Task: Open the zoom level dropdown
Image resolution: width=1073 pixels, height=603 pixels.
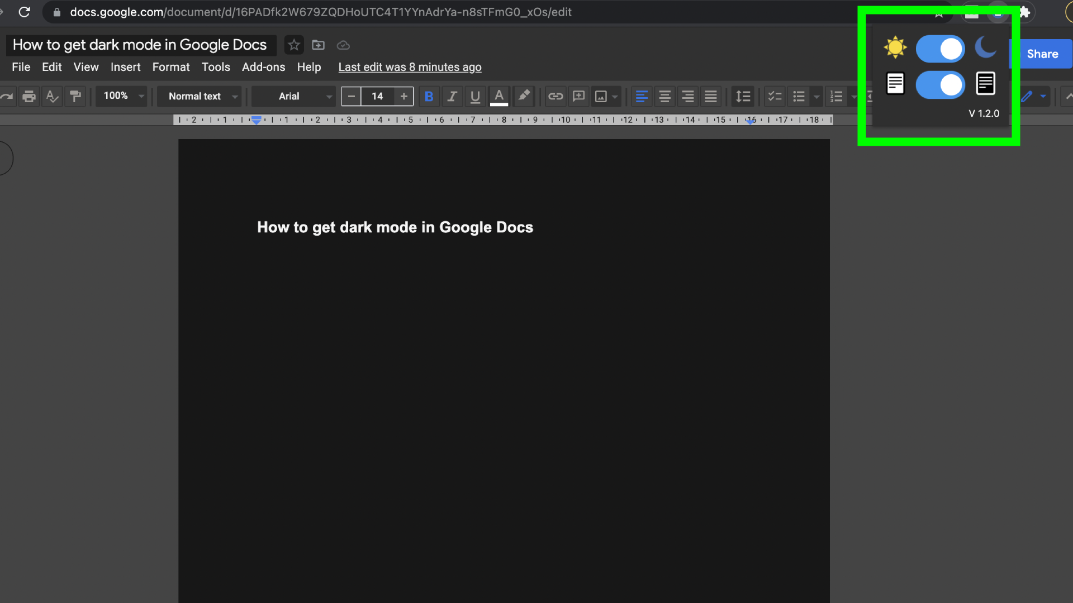Action: pyautogui.click(x=121, y=96)
